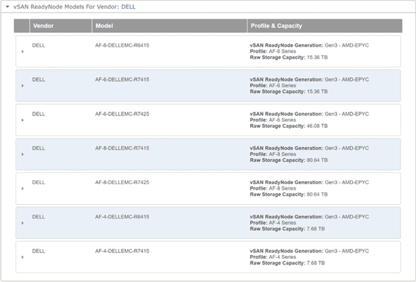The image size is (416, 282).
Task: Expand the AF-8-DELLEMC-R7425 row
Action: 23,189
